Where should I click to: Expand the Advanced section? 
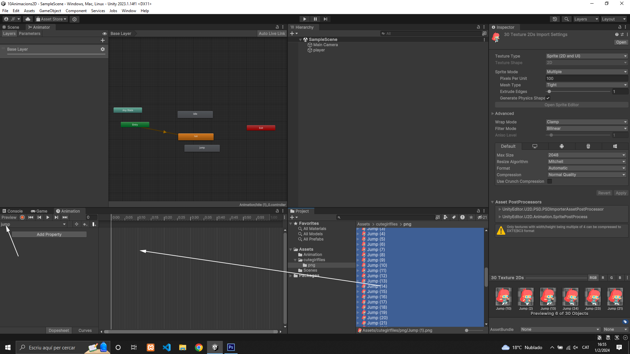tap(504, 113)
